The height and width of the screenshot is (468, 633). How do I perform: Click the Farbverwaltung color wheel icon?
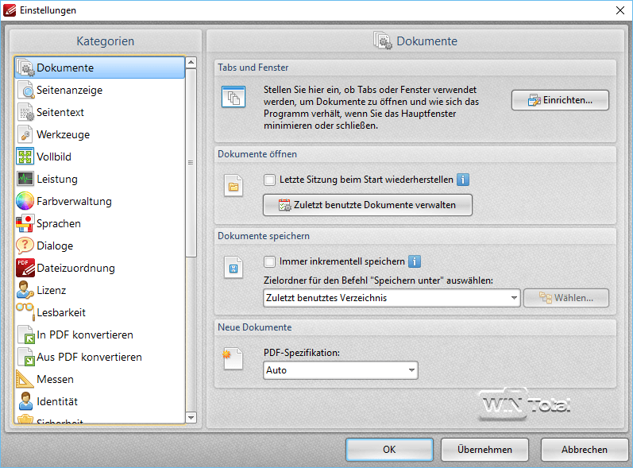pyautogui.click(x=25, y=201)
